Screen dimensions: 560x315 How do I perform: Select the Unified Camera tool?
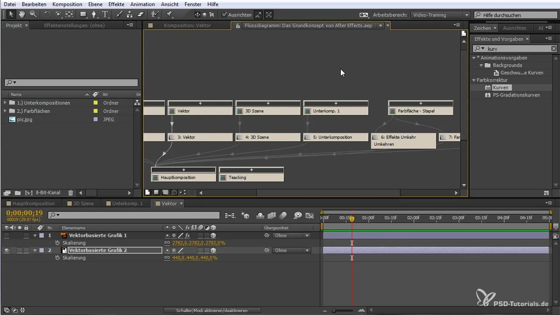(x=58, y=14)
